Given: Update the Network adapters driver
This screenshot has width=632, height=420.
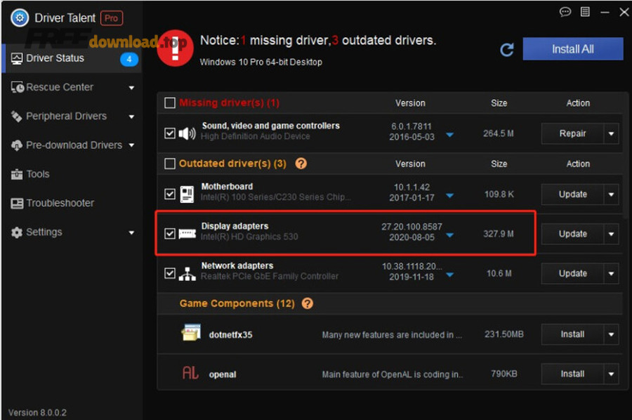Looking at the screenshot, I should (572, 273).
